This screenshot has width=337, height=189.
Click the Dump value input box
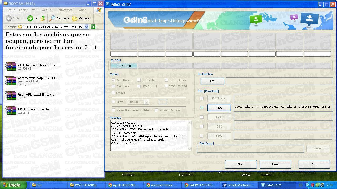[163, 102]
